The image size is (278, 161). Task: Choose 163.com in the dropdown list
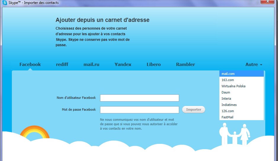pyautogui.click(x=242, y=80)
